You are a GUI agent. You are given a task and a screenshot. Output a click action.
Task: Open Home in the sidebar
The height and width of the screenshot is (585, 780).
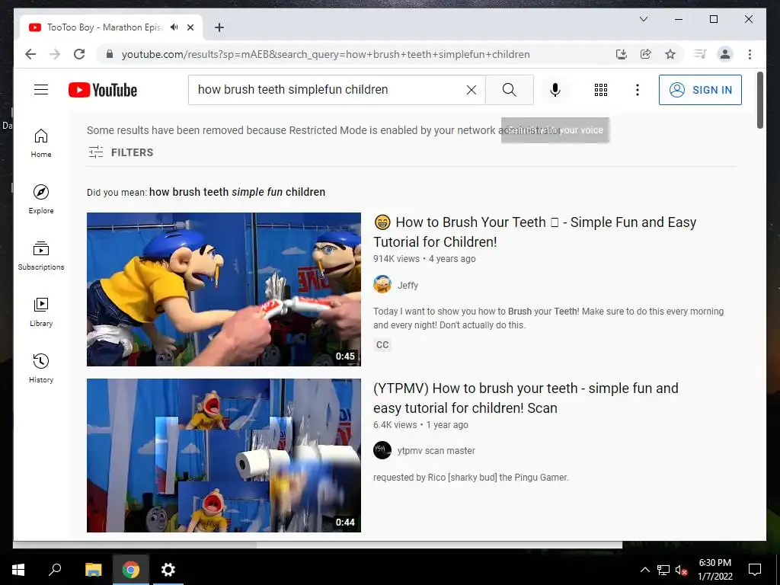41,143
